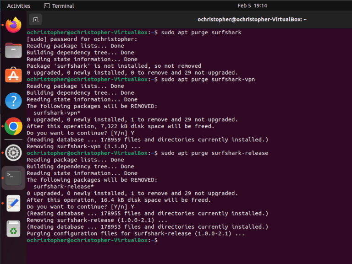This screenshot has width=352, height=264.
Task: Click the new terminal tab button
Action: coord(35,20)
